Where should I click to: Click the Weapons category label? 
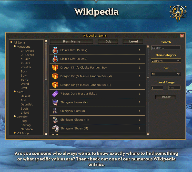click(24, 47)
